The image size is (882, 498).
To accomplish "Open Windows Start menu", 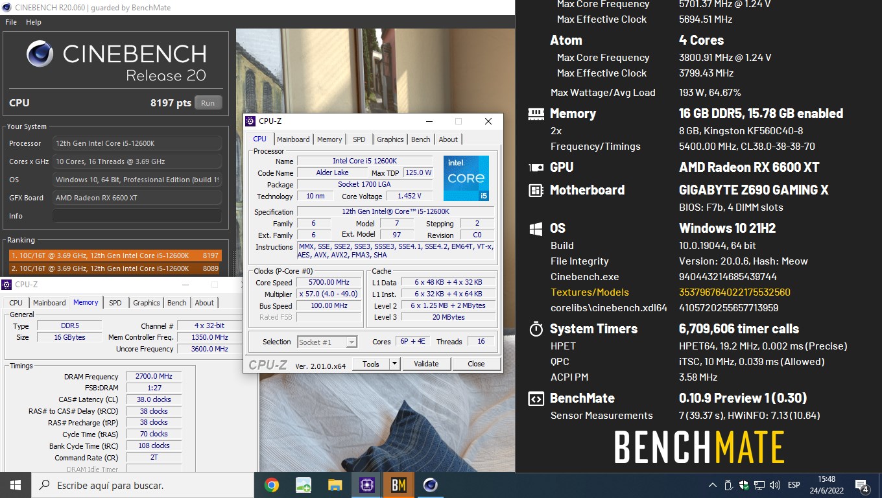I will coord(16,485).
